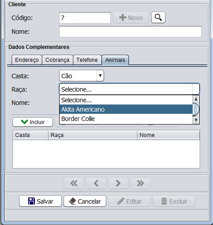Viewport: 213px width, 225px height.
Task: Open the Casta dropdown showing Cão
Action: click(x=81, y=76)
